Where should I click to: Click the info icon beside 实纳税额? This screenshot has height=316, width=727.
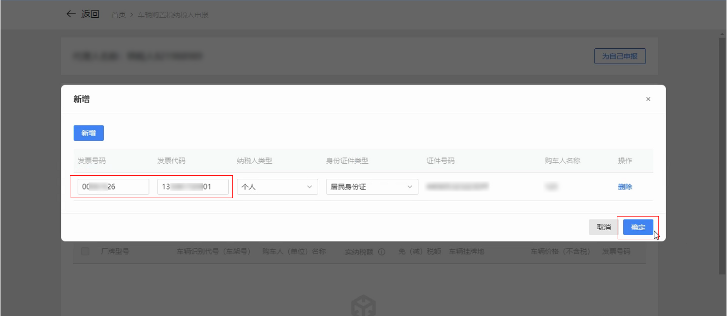pyautogui.click(x=381, y=252)
